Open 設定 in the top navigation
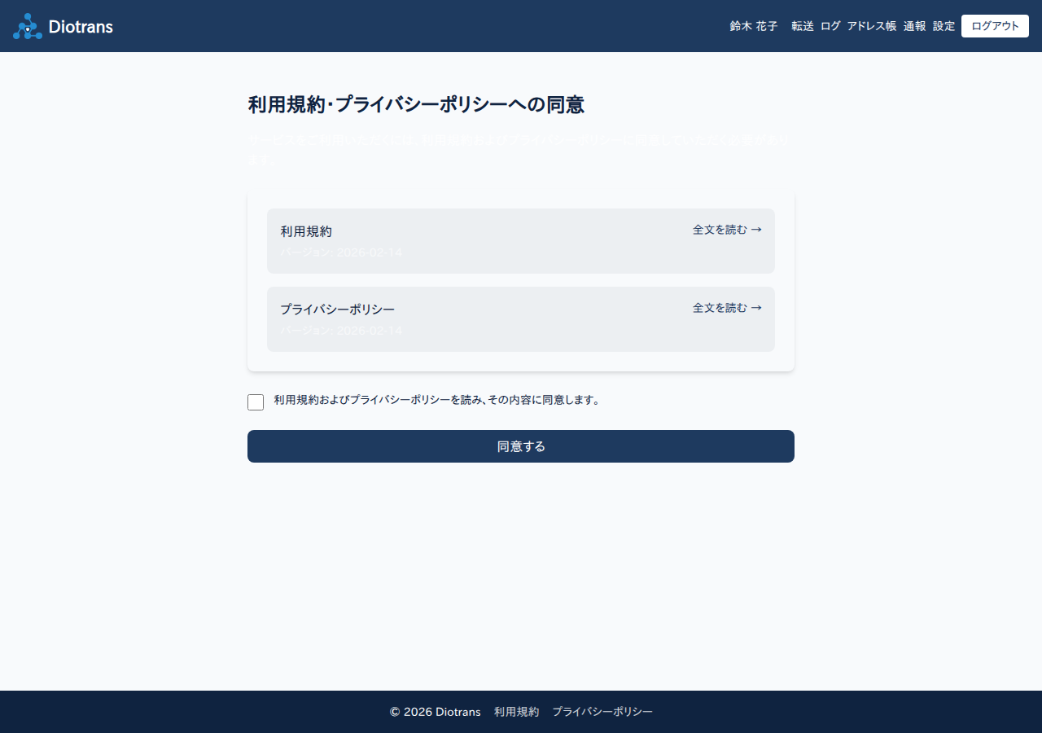 point(944,26)
